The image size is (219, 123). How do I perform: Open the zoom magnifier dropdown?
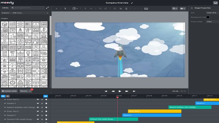[175, 8]
